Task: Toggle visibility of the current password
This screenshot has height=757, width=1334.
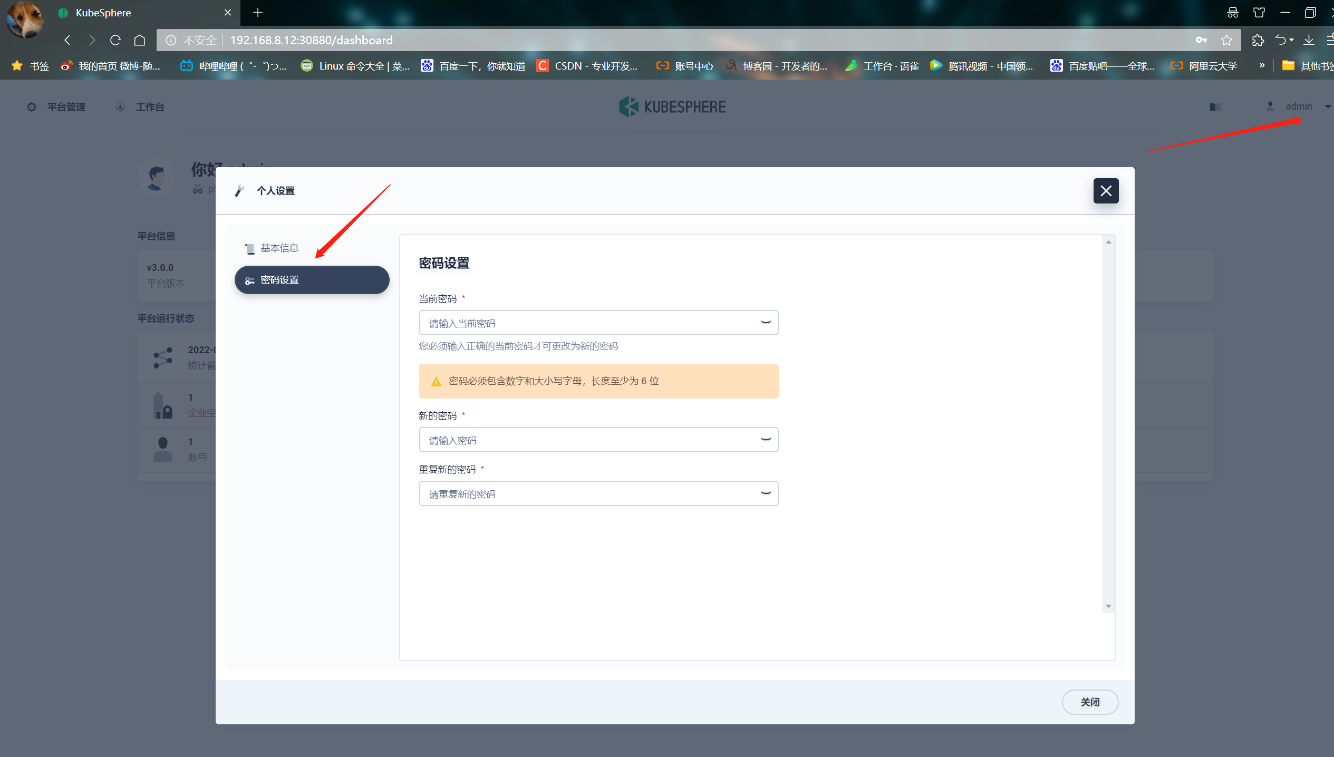Action: (766, 323)
